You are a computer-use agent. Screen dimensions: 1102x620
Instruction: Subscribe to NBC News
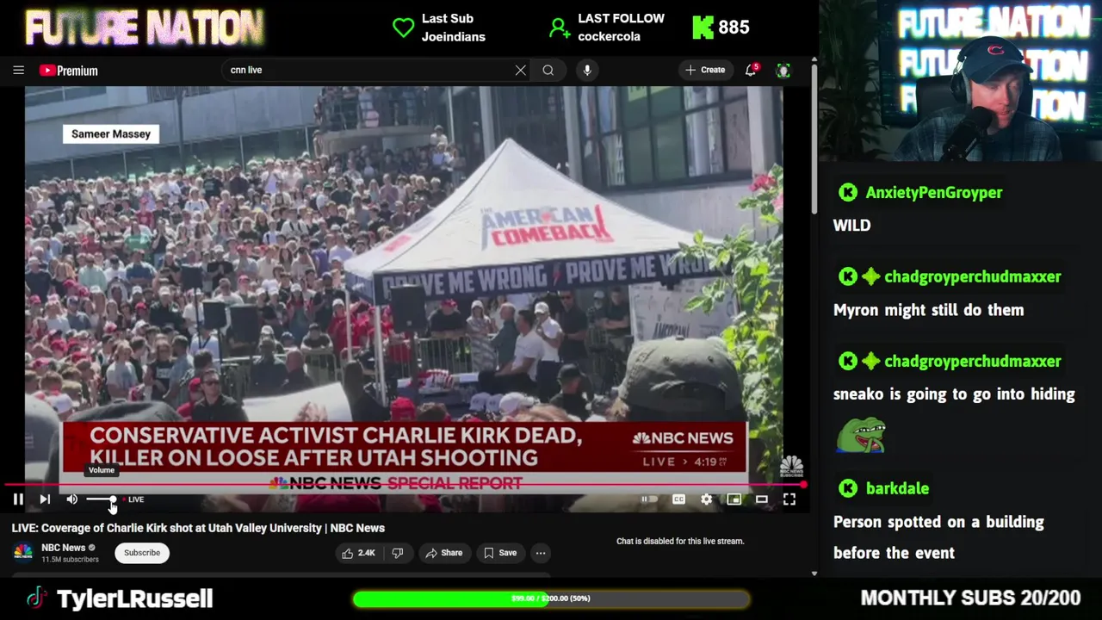(142, 553)
